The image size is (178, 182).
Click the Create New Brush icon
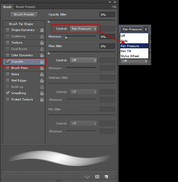106,177
